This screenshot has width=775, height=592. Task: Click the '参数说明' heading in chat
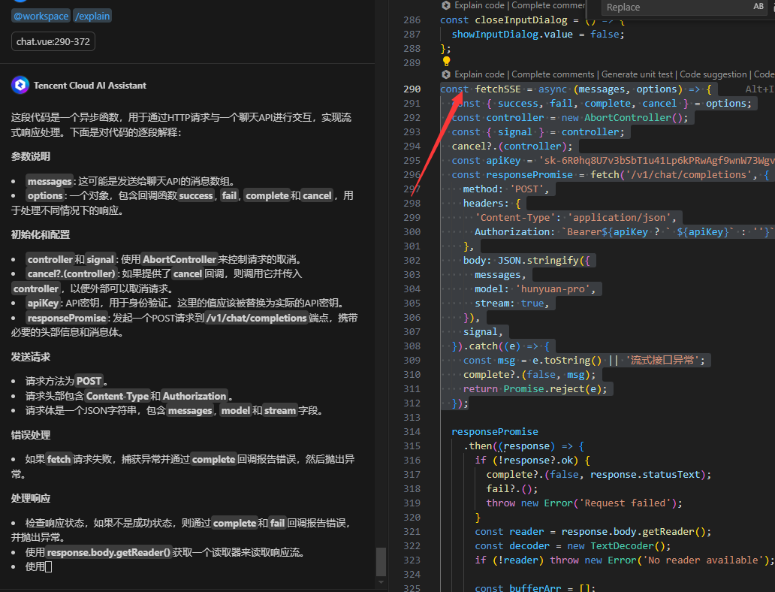[31, 157]
